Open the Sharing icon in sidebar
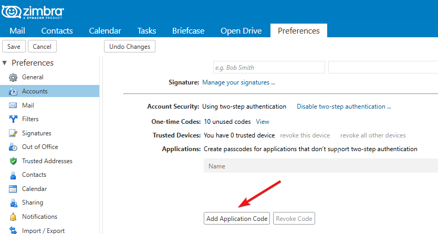Screen dimensions: 438x234 pos(13,203)
